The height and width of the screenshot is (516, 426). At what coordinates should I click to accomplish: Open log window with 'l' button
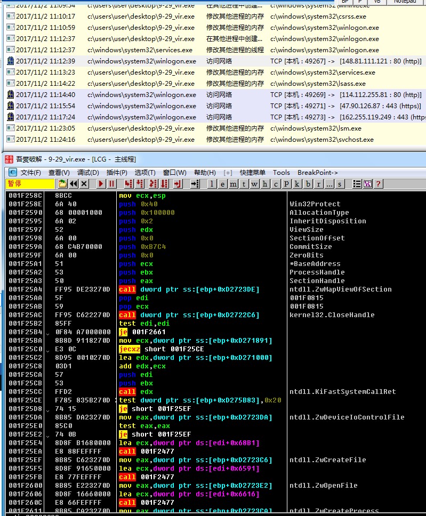[x=212, y=184]
